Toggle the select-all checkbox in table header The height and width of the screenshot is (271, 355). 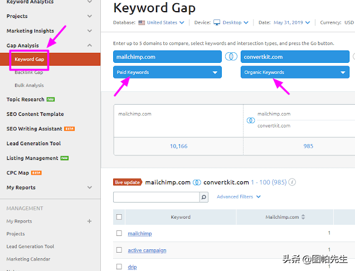(x=119, y=217)
